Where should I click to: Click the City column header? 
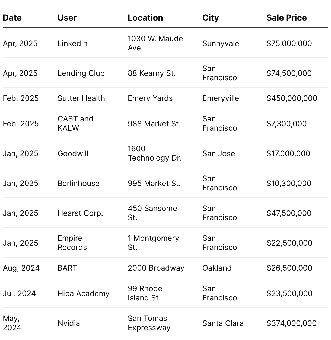pyautogui.click(x=211, y=18)
